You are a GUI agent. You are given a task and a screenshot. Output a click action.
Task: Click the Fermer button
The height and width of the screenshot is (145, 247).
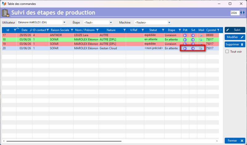(235, 141)
